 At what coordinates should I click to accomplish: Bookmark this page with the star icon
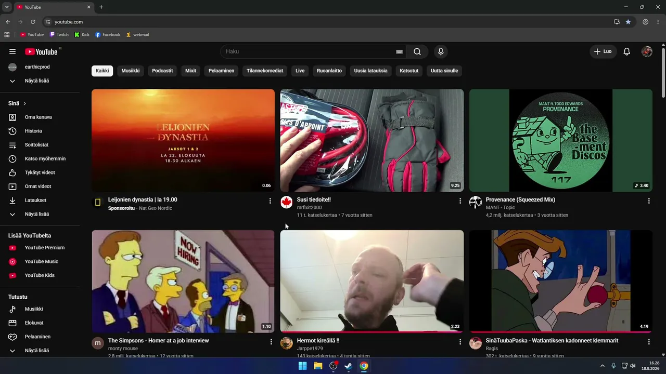click(628, 22)
